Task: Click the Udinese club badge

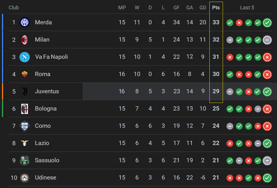Action: (x=24, y=178)
